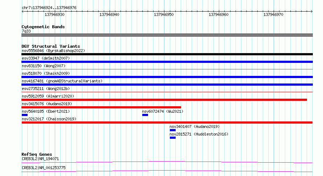Click the chr7:137946924..137946976 region label
The width and height of the screenshot is (323, 176).
tap(49, 8)
